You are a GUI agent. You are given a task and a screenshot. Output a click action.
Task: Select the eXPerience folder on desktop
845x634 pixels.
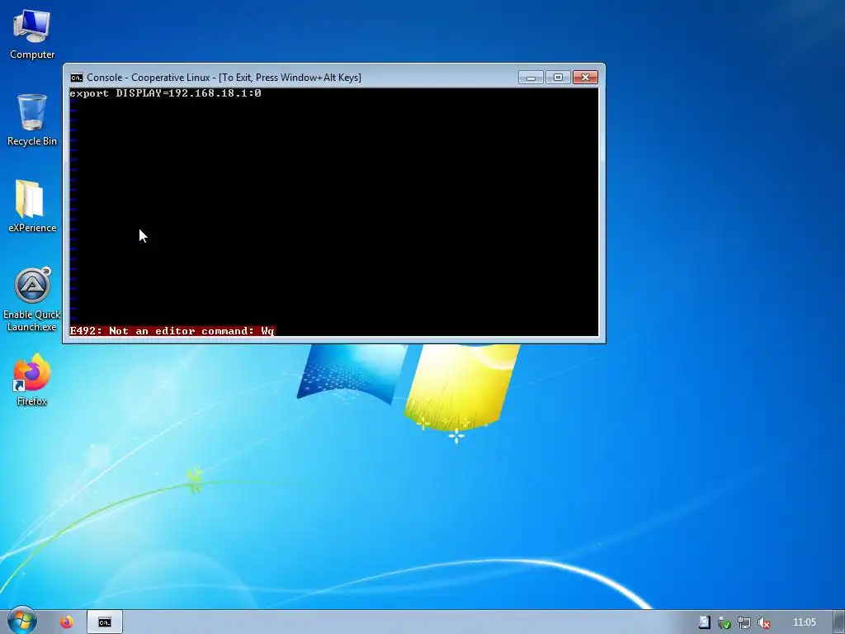(32, 206)
